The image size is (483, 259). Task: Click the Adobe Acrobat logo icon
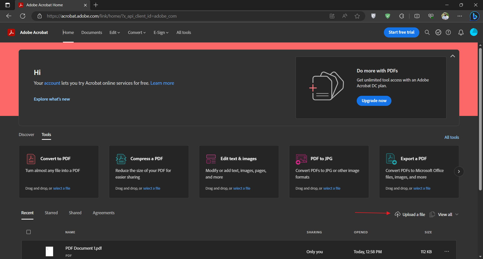pos(11,32)
